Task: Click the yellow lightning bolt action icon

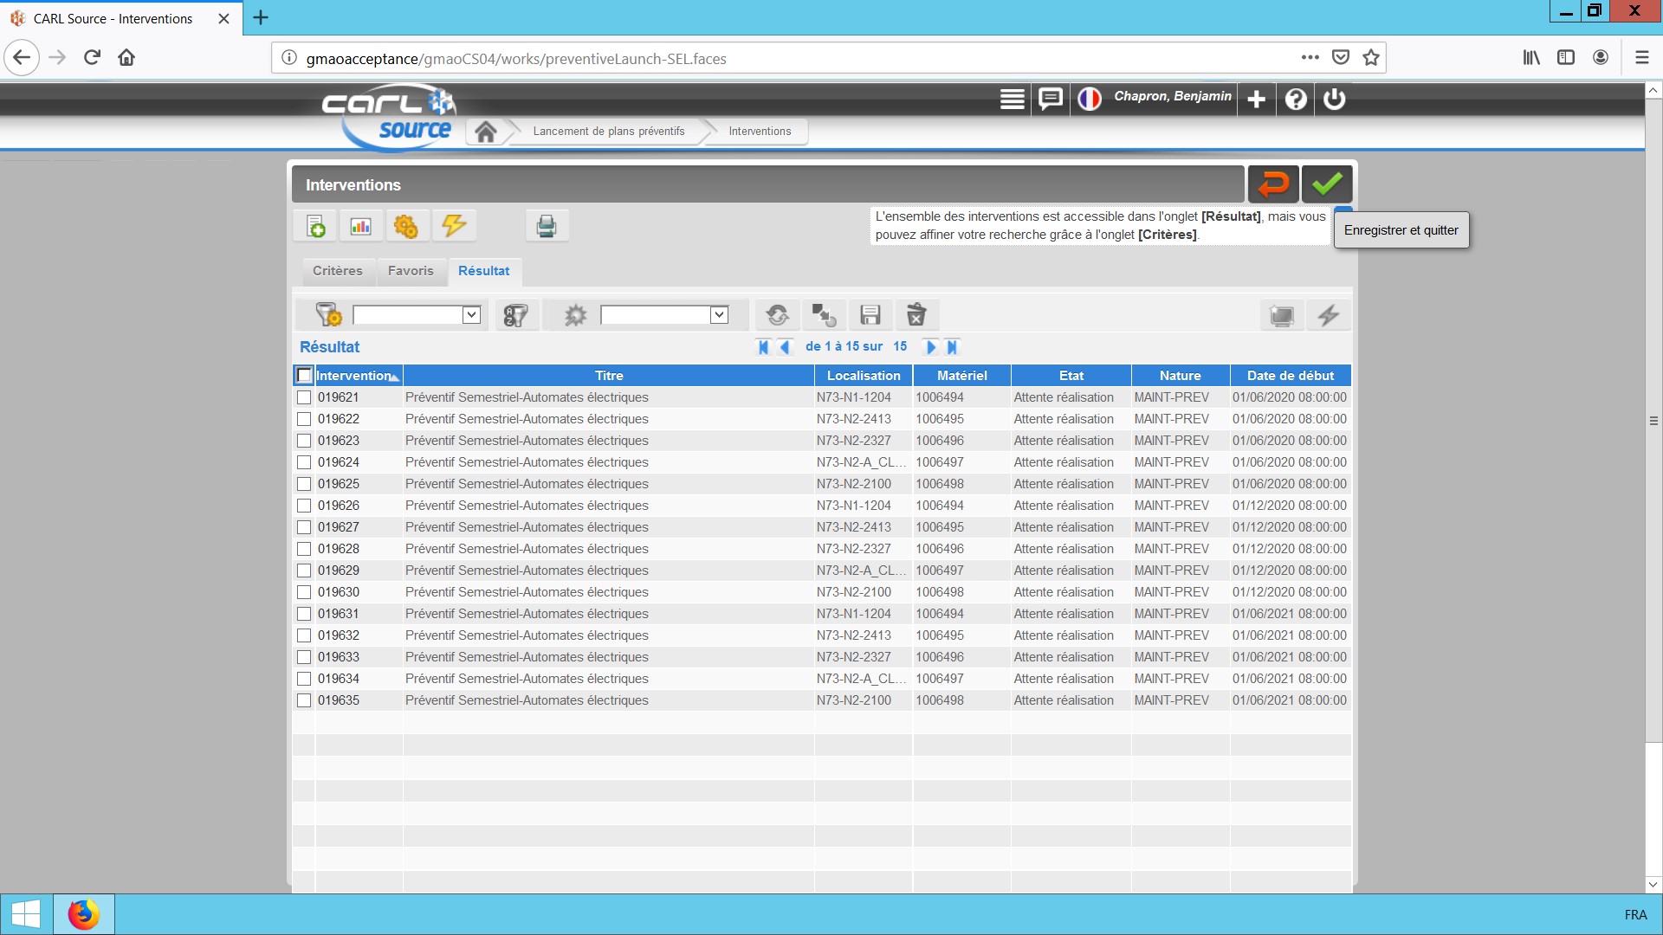Action: pyautogui.click(x=454, y=227)
